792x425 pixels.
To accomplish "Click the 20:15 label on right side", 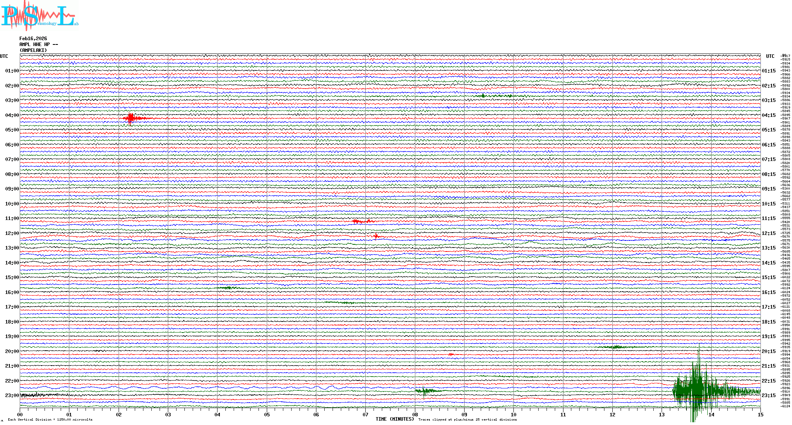I will coord(768,351).
